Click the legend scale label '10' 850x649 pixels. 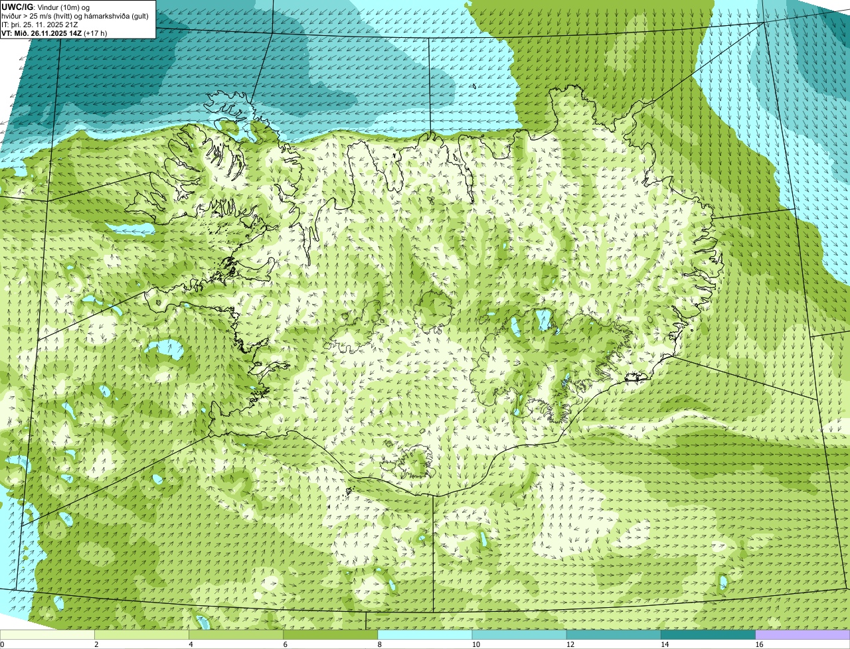click(475, 644)
